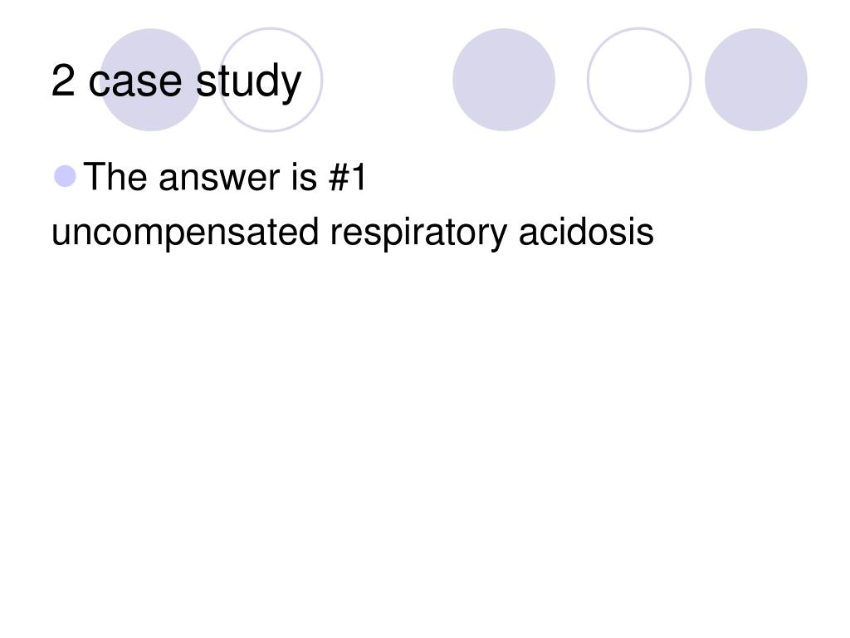
Task: Select the filled circle between the two outlined circles
Action: click(x=504, y=80)
